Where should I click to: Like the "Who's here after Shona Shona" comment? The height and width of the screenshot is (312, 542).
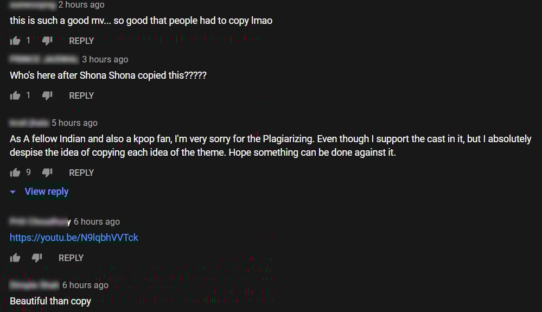(x=15, y=95)
